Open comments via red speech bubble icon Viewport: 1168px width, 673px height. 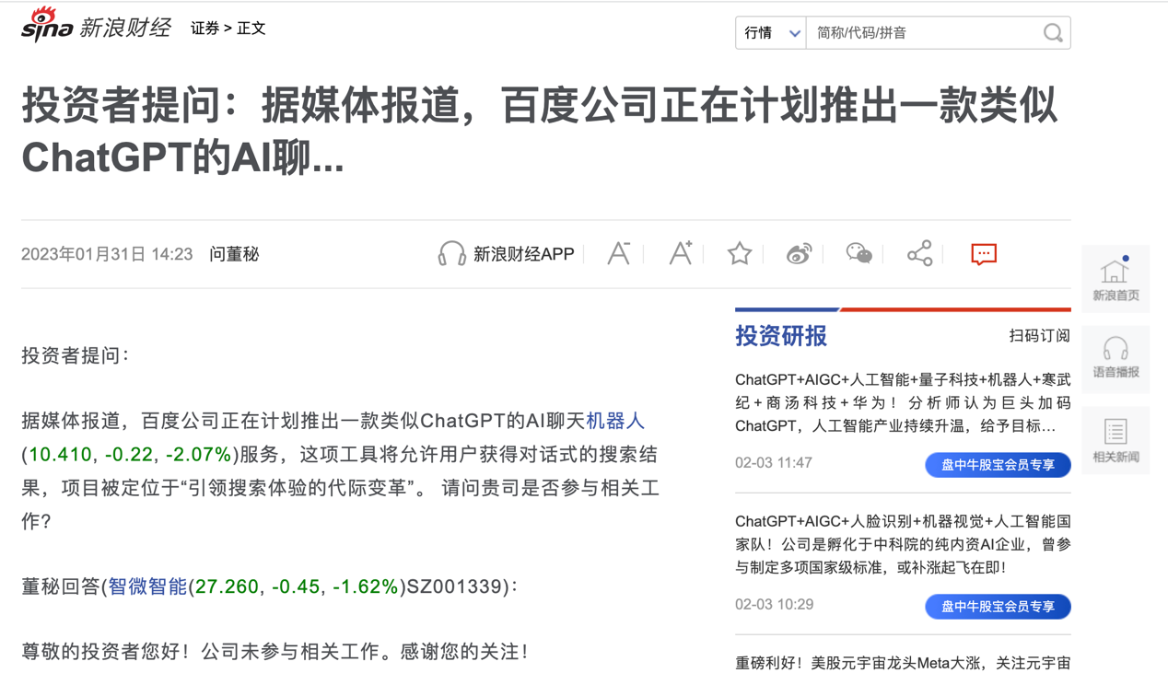[984, 253]
